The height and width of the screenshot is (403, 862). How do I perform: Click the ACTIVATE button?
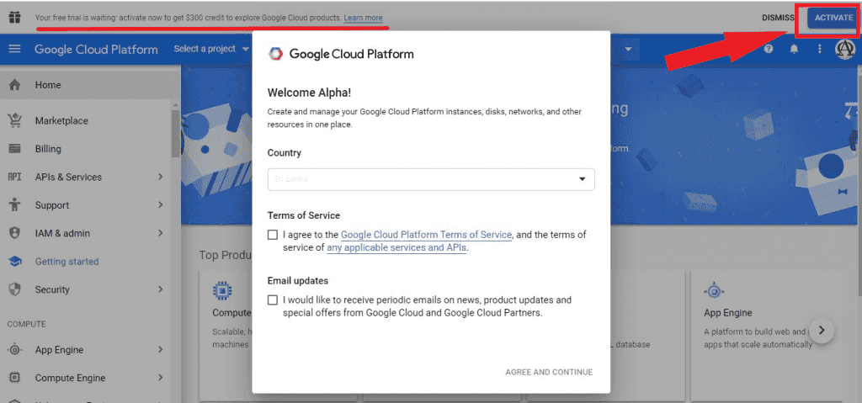(x=831, y=18)
